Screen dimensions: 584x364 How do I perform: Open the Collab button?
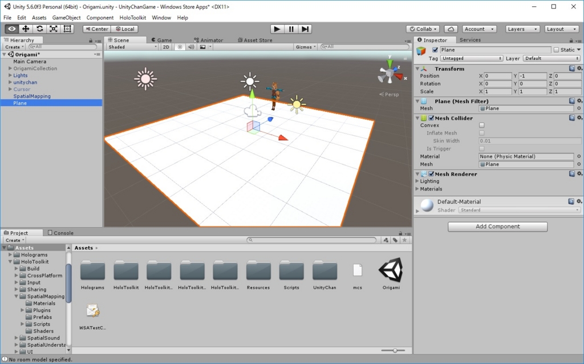click(423, 29)
